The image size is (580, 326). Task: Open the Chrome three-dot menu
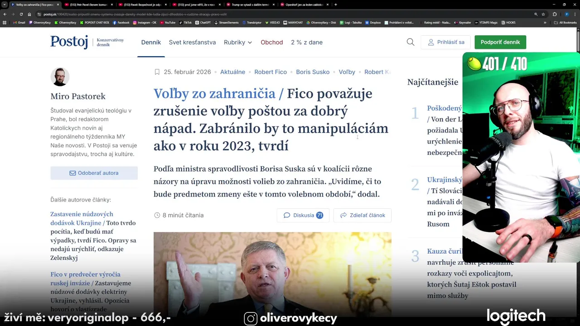click(x=575, y=14)
